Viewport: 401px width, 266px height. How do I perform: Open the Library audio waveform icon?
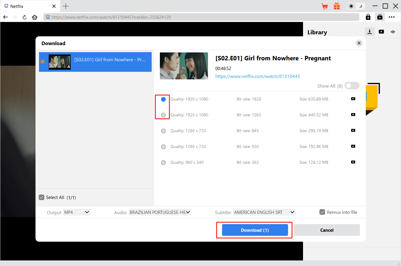click(393, 32)
